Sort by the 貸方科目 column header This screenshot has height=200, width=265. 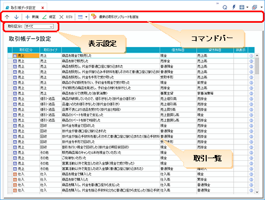(215, 50)
